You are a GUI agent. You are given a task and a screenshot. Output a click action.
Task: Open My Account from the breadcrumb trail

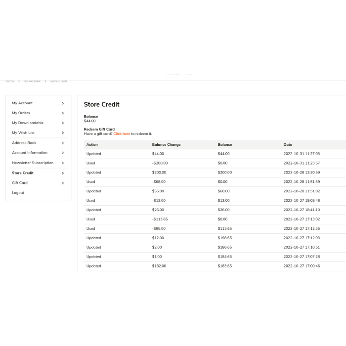tap(32, 81)
